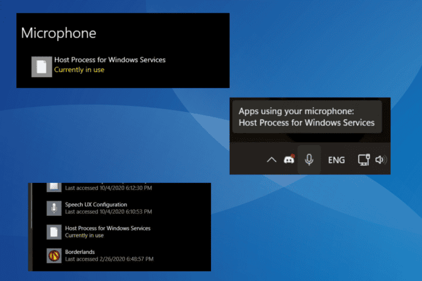Click 'Last accessed 10/4/2020 6:12:30 PM'
The height and width of the screenshot is (281, 422).
point(109,188)
